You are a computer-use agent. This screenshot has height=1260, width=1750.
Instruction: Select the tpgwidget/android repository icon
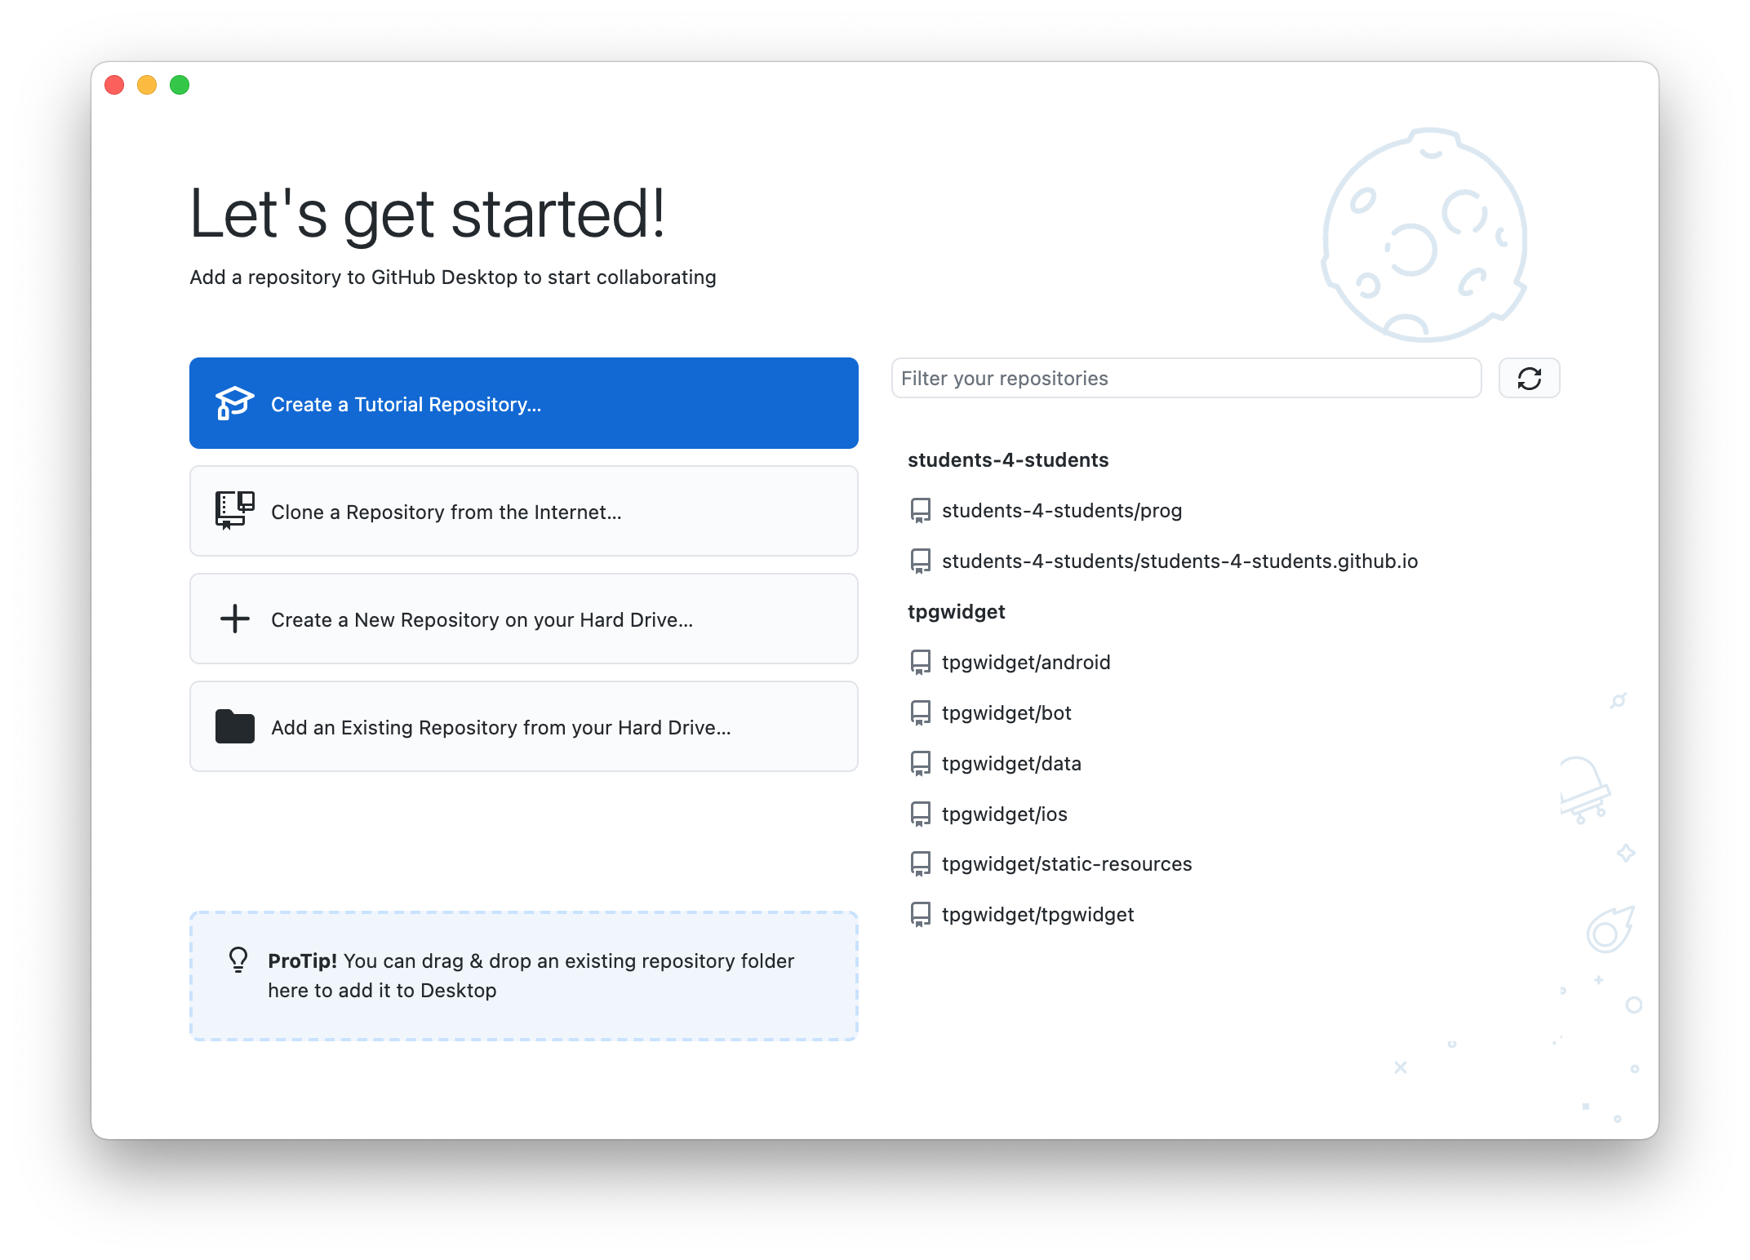[920, 661]
